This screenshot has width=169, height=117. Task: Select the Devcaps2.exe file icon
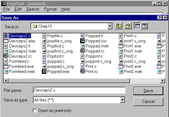click(x=6, y=41)
